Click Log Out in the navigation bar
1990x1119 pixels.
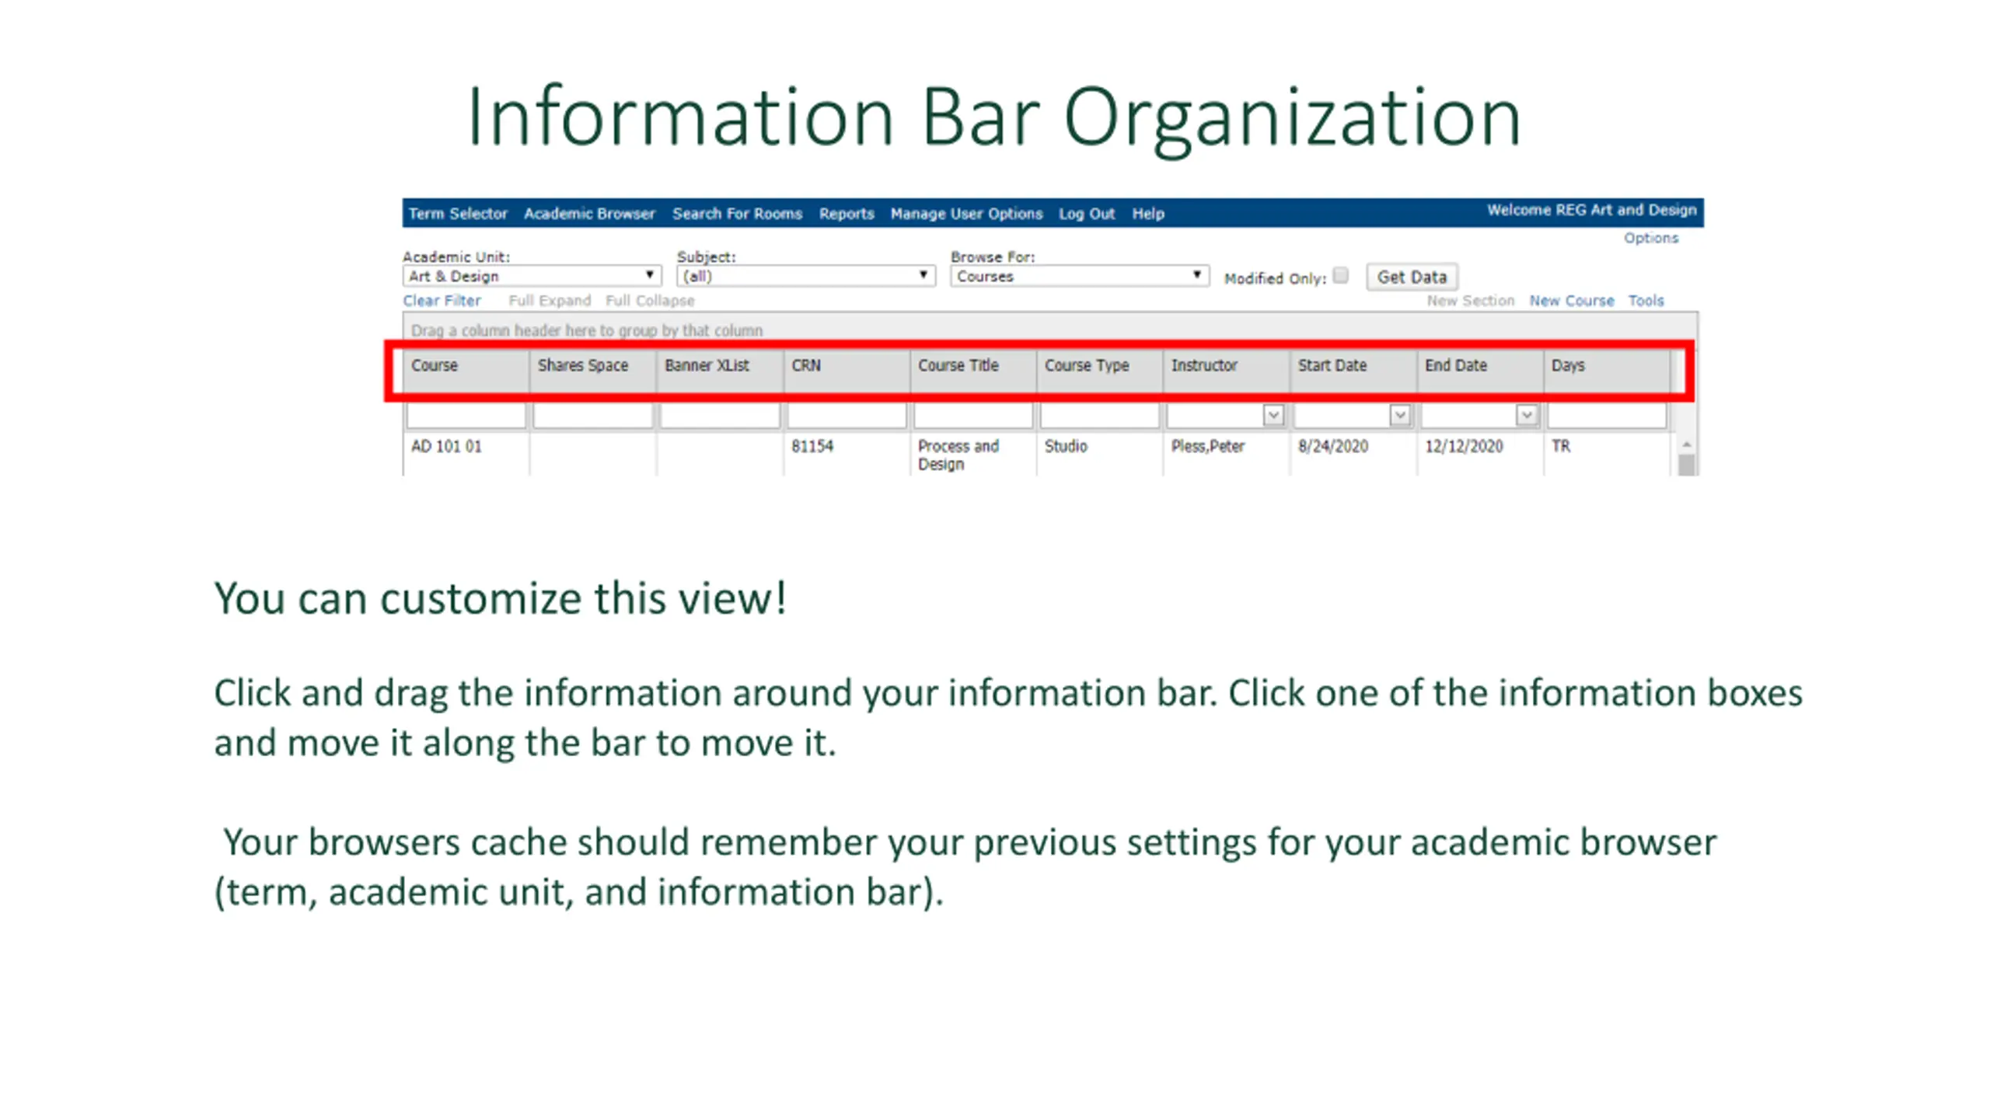coord(1087,214)
